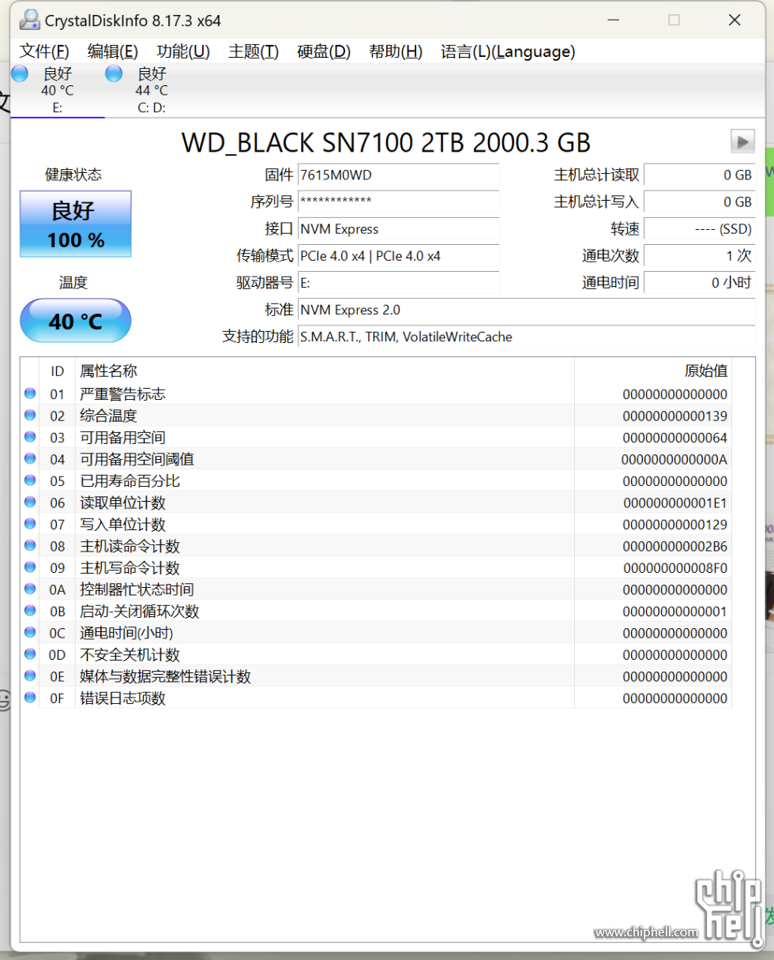Click the 原始值 column header
This screenshot has height=960, width=774.
pyautogui.click(x=653, y=371)
